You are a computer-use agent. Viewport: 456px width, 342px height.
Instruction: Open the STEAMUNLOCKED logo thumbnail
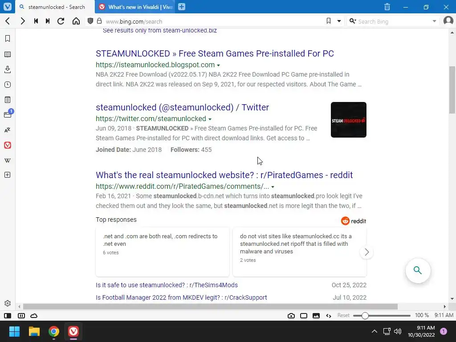click(x=348, y=120)
